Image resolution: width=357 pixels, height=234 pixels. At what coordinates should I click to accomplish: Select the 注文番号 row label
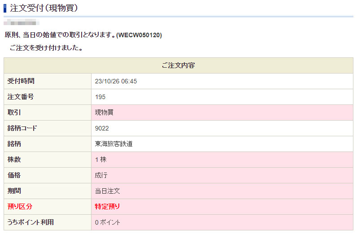21,97
